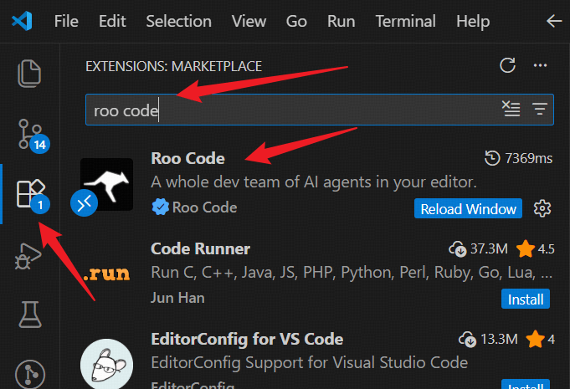
Task: Open Views and More Actions menu
Action: (x=540, y=66)
